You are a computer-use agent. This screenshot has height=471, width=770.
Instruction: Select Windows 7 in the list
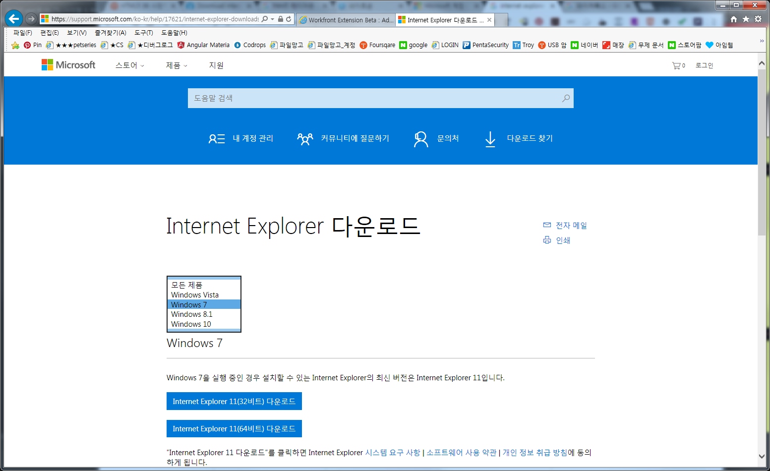coord(204,304)
